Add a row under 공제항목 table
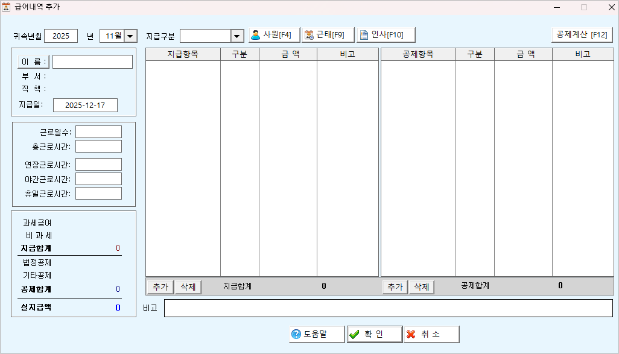This screenshot has height=354, width=619. [395, 287]
